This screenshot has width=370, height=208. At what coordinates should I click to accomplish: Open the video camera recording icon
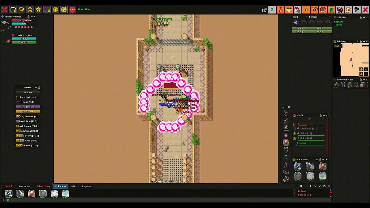pyautogui.click(x=357, y=10)
